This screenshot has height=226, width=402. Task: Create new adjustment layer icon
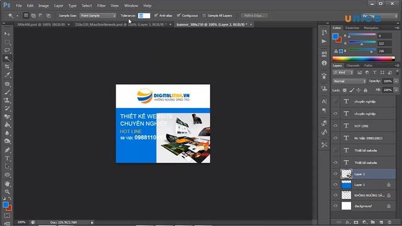(364, 222)
